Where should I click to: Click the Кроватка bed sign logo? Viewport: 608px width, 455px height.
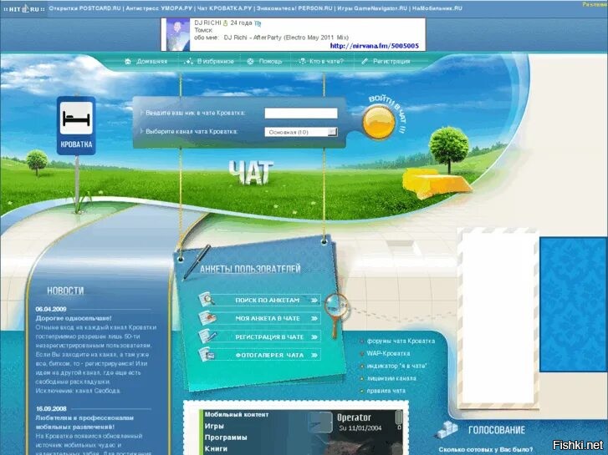[76, 125]
